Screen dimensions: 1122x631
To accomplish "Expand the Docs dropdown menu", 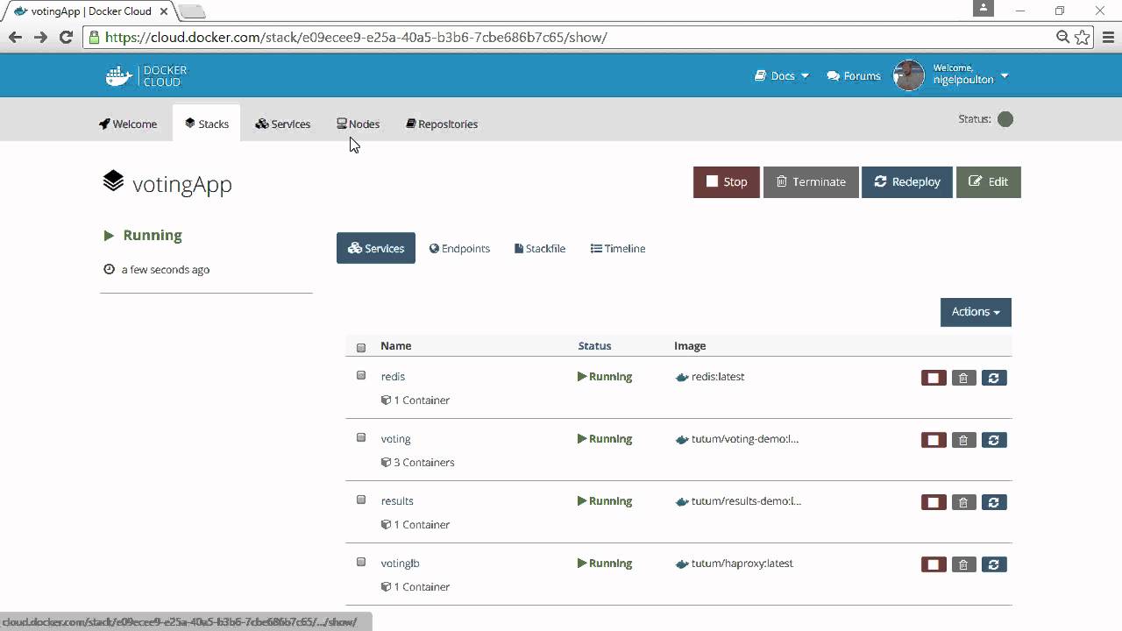I will click(782, 76).
